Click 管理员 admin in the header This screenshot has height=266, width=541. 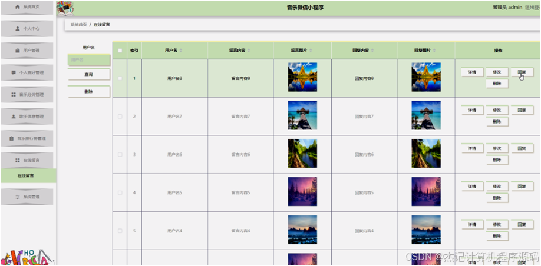(507, 7)
